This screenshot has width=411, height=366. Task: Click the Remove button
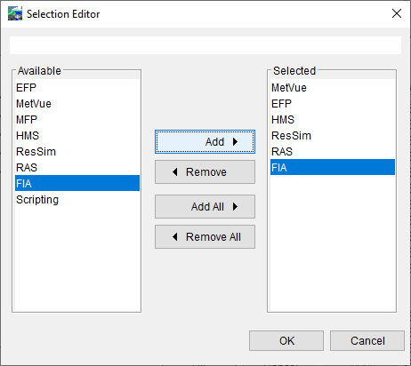pyautogui.click(x=205, y=172)
